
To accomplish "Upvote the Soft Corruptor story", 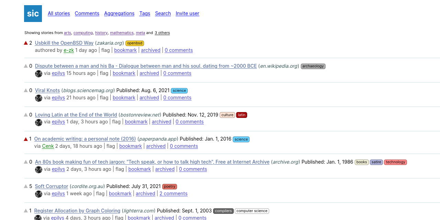I will pyautogui.click(x=26, y=186).
